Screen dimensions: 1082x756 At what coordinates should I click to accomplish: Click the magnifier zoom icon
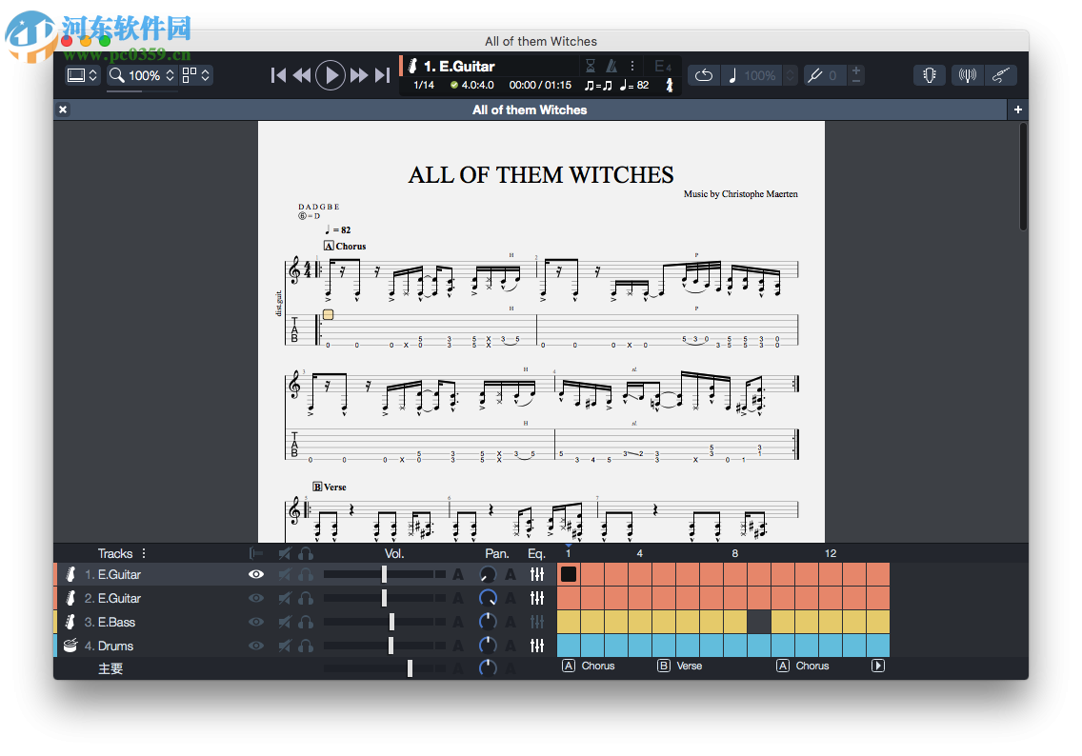[116, 75]
